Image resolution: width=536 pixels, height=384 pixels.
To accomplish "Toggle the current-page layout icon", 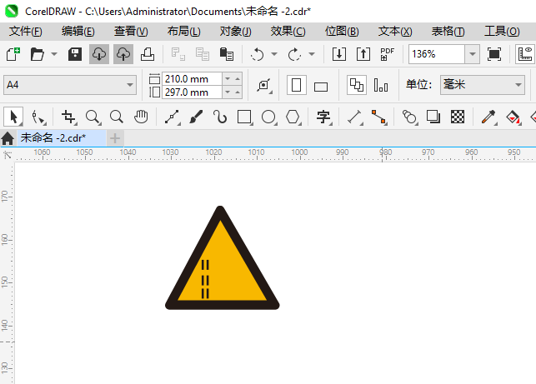I will point(381,85).
